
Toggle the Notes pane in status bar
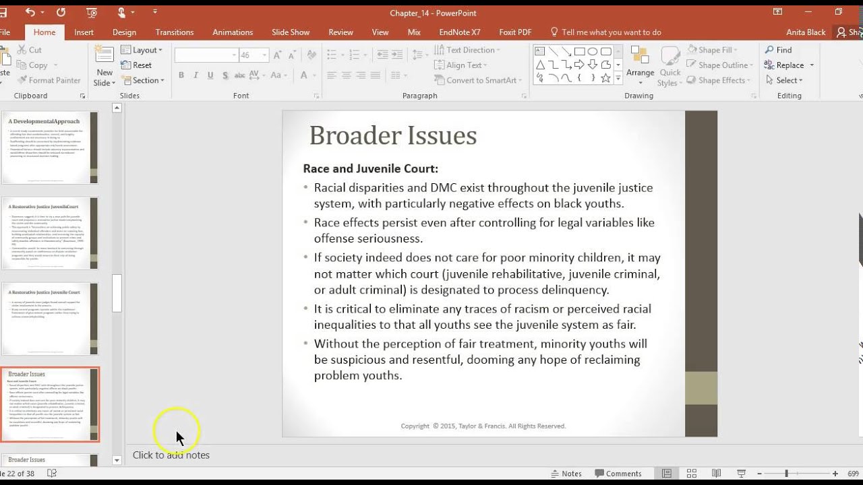coord(566,474)
